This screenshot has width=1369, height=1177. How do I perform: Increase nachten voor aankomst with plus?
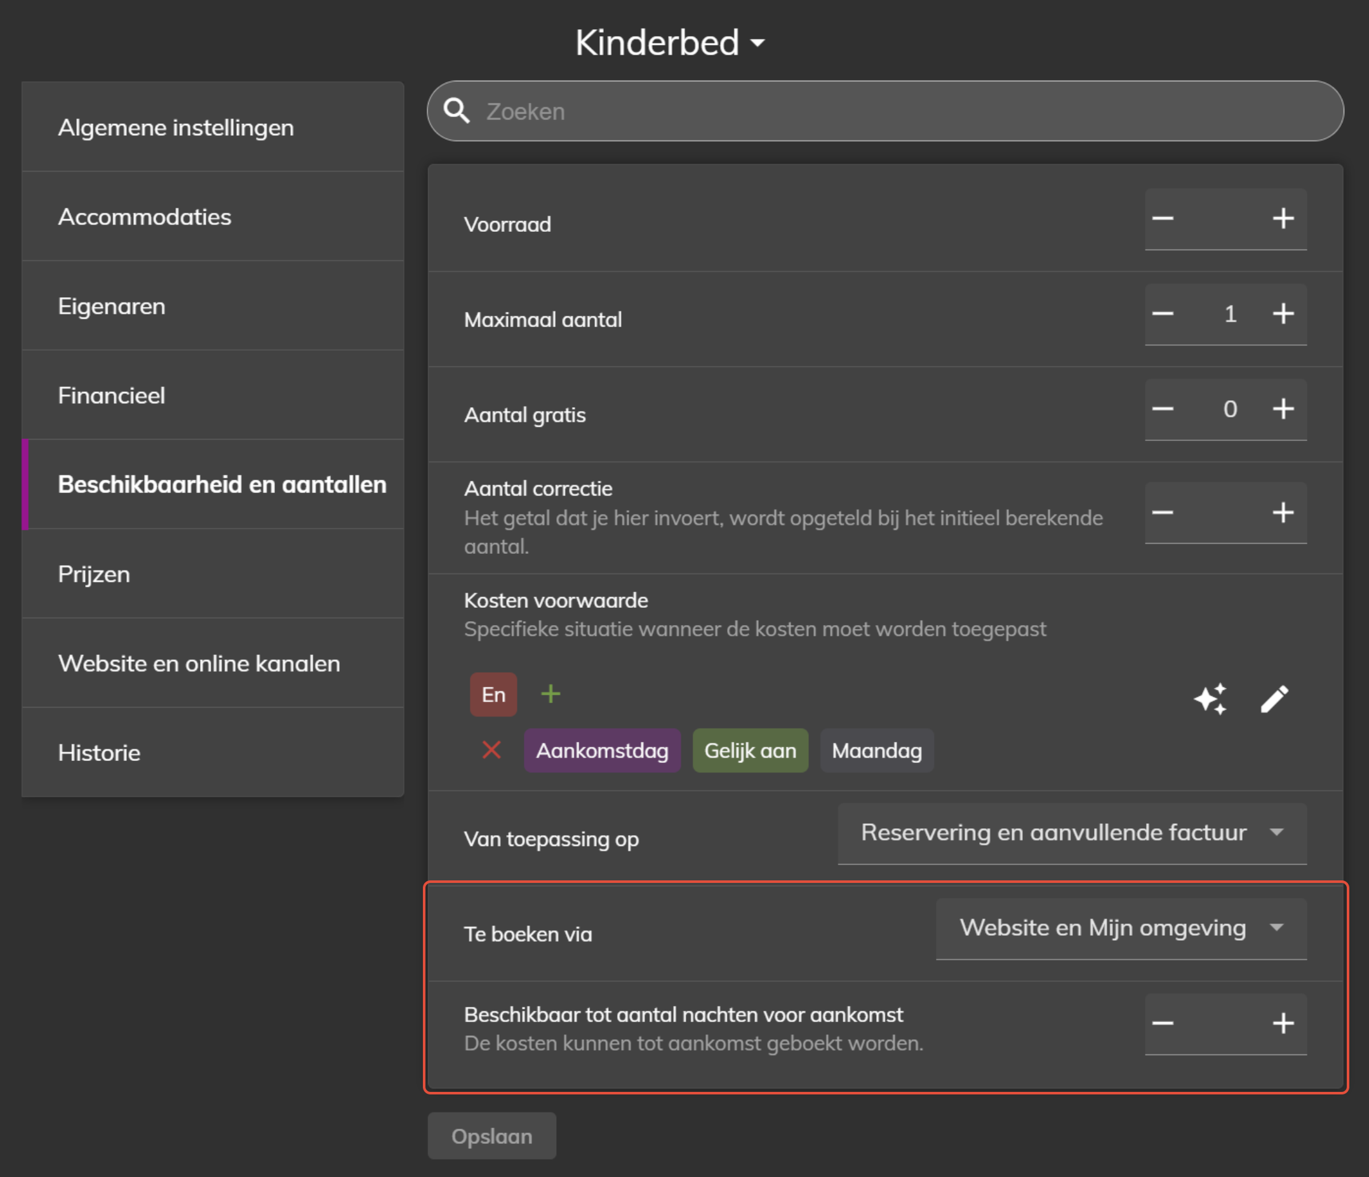click(x=1283, y=1024)
